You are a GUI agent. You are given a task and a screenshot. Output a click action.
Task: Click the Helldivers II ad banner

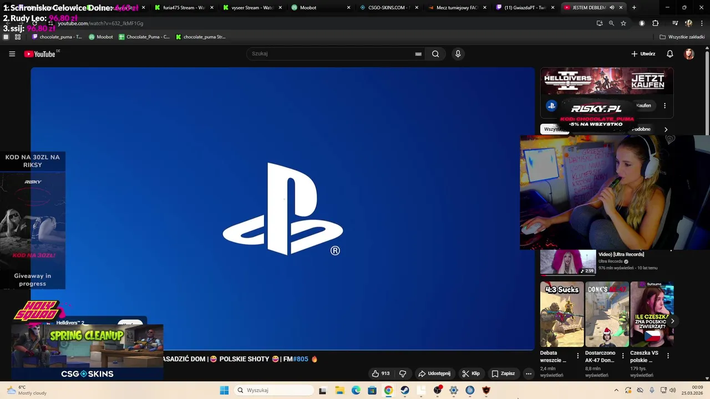coord(607,81)
